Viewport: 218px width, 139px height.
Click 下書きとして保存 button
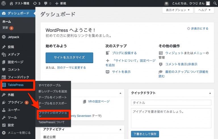[145, 134]
